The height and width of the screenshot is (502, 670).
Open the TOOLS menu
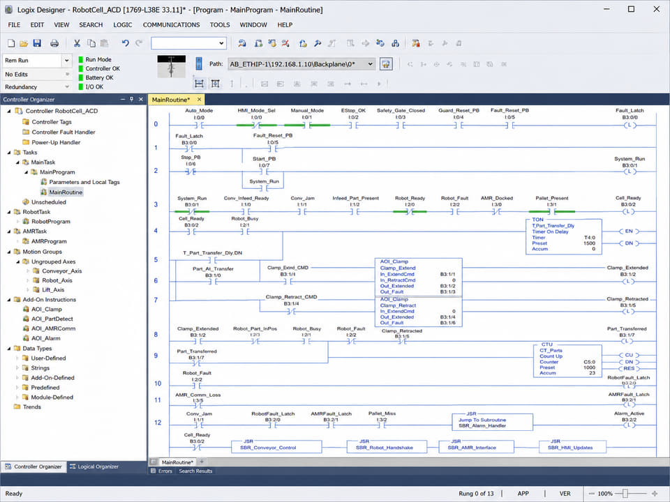pos(220,25)
